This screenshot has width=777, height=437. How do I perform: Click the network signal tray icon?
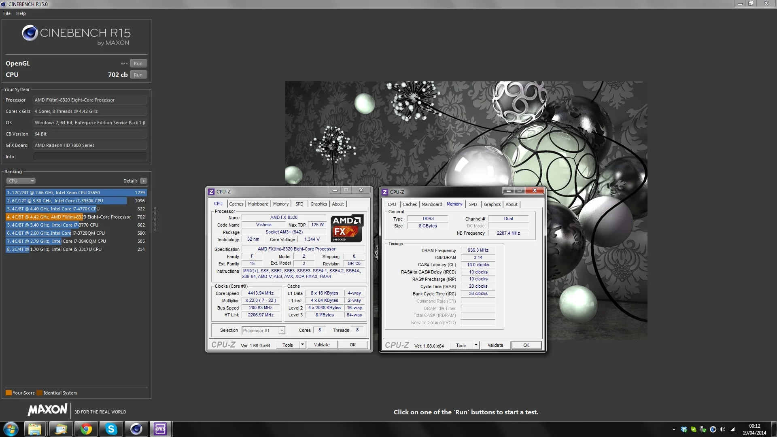(x=732, y=429)
